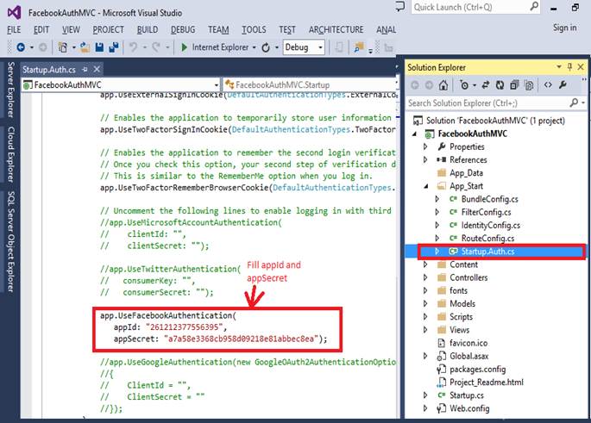Open the DEBUG menu
The height and width of the screenshot is (423, 591).
(183, 30)
